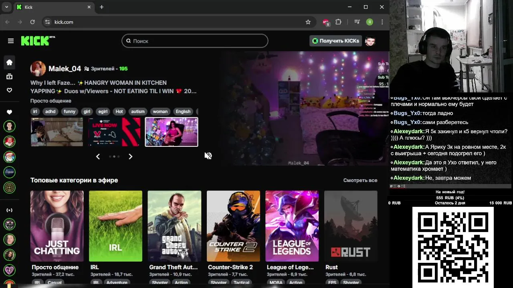513x288 pixels.
Task: Open a new browser tab
Action: (101, 7)
